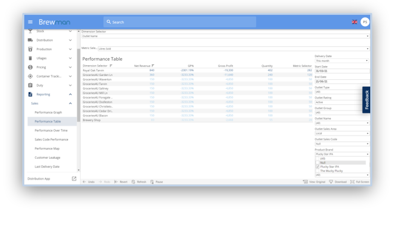Open the Delivery Date dropdown

[x=342, y=61]
